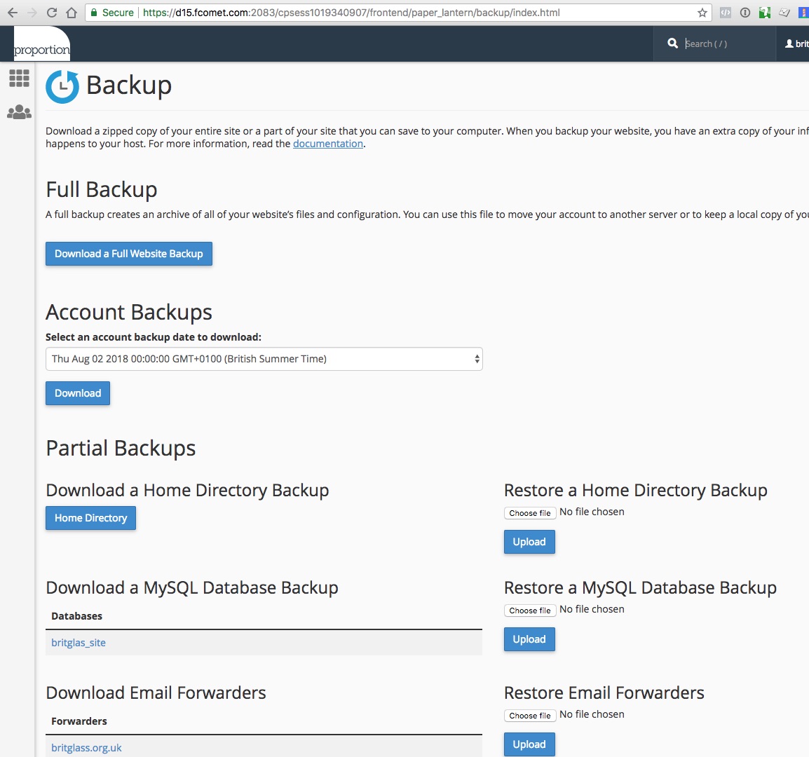The height and width of the screenshot is (757, 809).
Task: Reload the page in the browser
Action: tap(52, 13)
